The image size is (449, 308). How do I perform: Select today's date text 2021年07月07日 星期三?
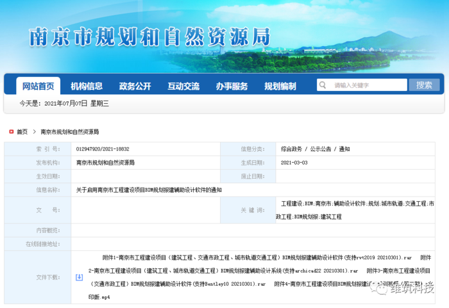(76, 104)
